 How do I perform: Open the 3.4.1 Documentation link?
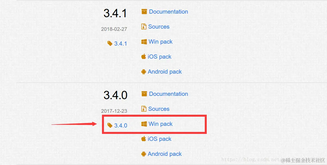pyautogui.click(x=168, y=12)
